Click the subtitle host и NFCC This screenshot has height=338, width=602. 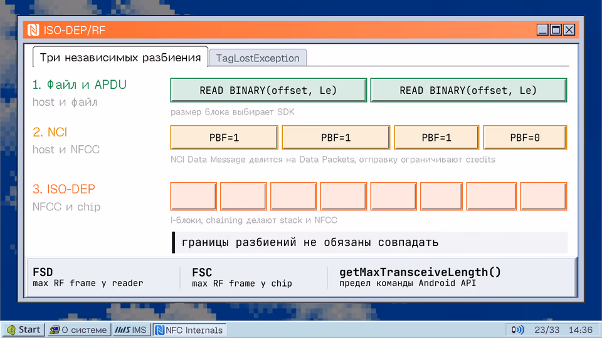point(66,150)
